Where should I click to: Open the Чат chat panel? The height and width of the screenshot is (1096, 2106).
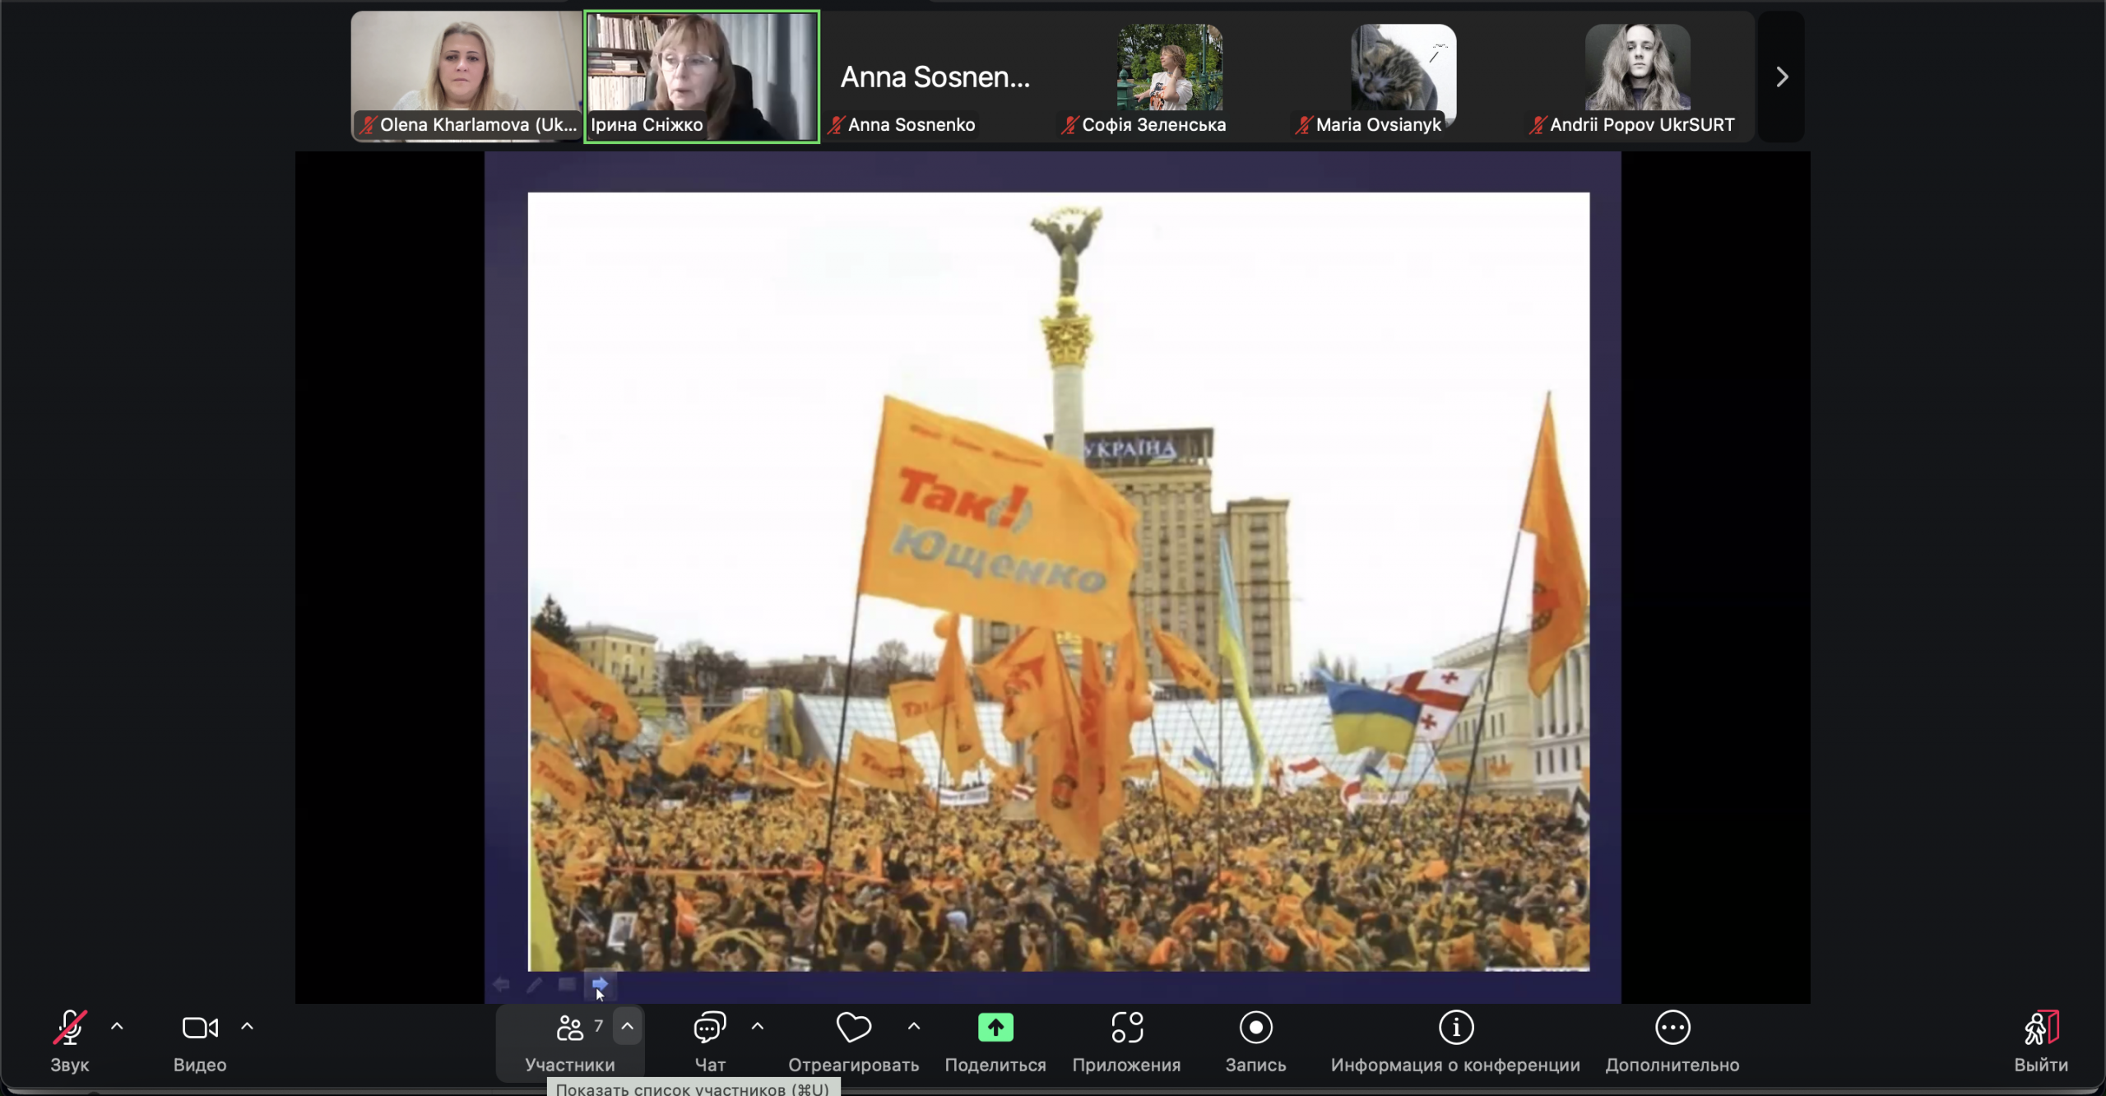coord(709,1028)
